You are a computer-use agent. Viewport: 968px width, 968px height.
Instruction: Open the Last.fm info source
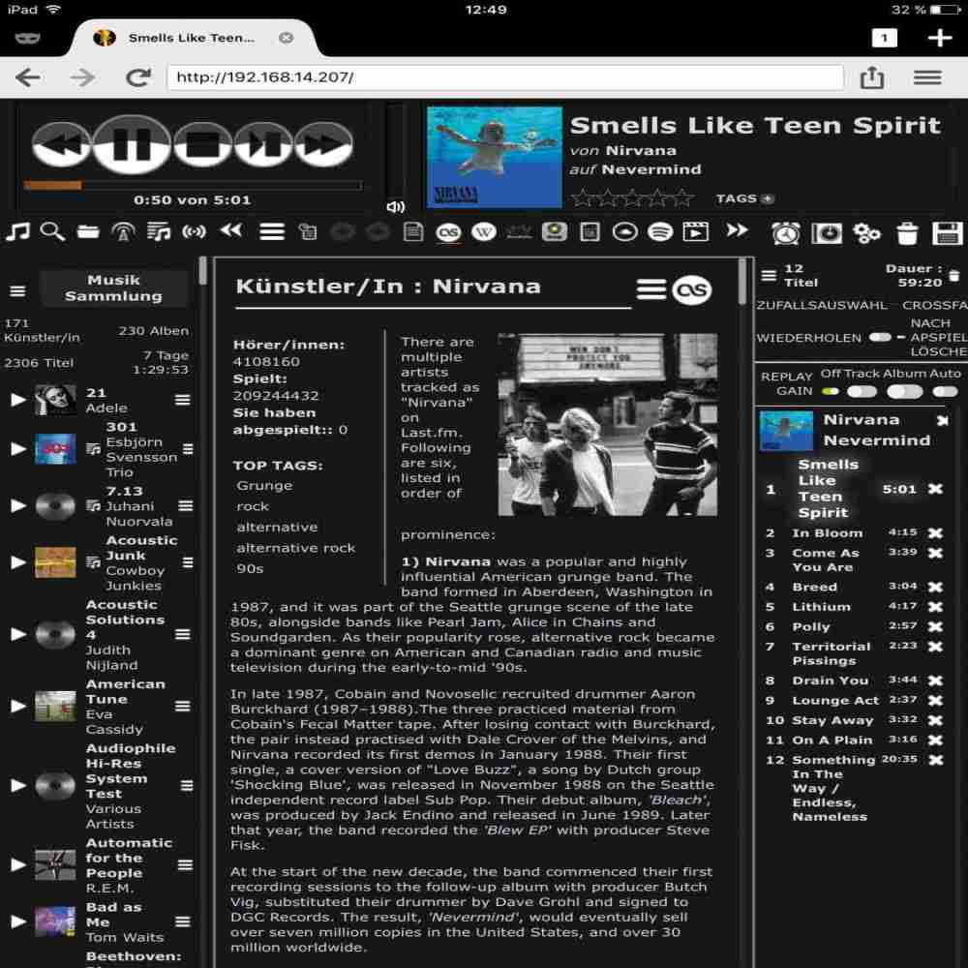tap(448, 232)
